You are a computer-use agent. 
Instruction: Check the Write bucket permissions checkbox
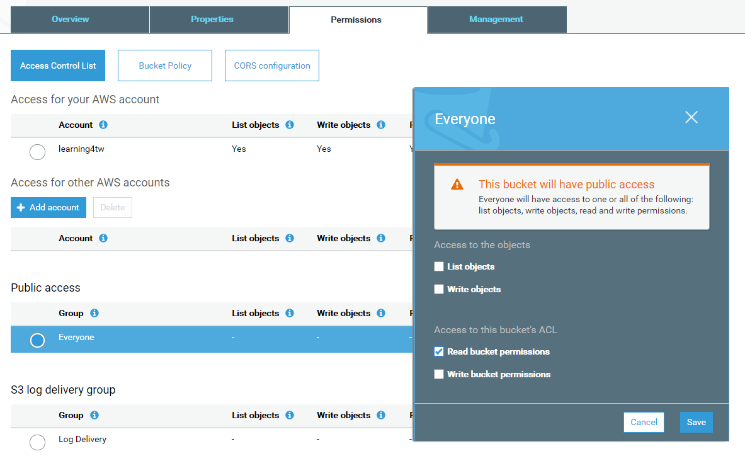tap(439, 374)
